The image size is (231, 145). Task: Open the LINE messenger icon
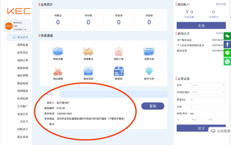coord(227,53)
